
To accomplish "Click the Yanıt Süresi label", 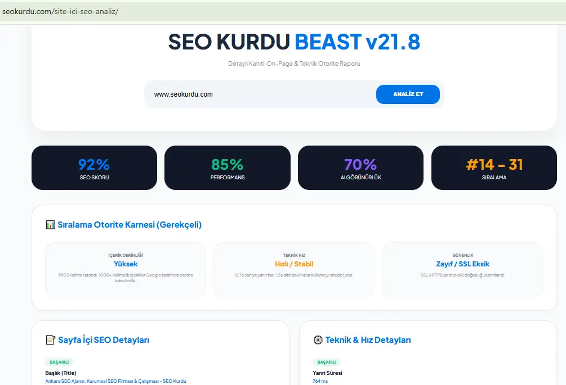I will [327, 373].
